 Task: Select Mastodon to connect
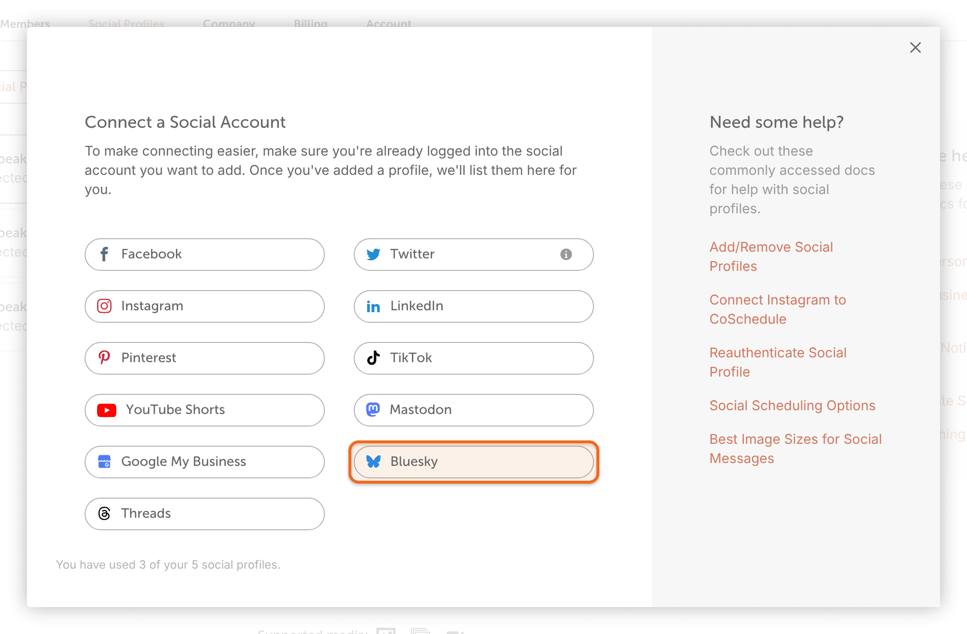[x=474, y=410]
